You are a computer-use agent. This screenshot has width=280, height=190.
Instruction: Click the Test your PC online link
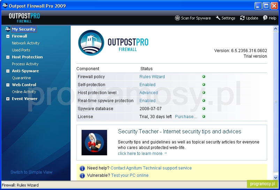pyautogui.click(x=130, y=175)
